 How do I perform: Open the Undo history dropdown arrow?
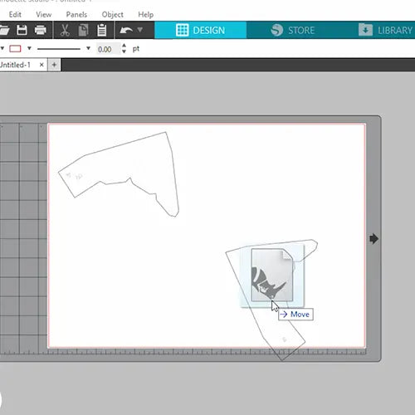pos(140,29)
